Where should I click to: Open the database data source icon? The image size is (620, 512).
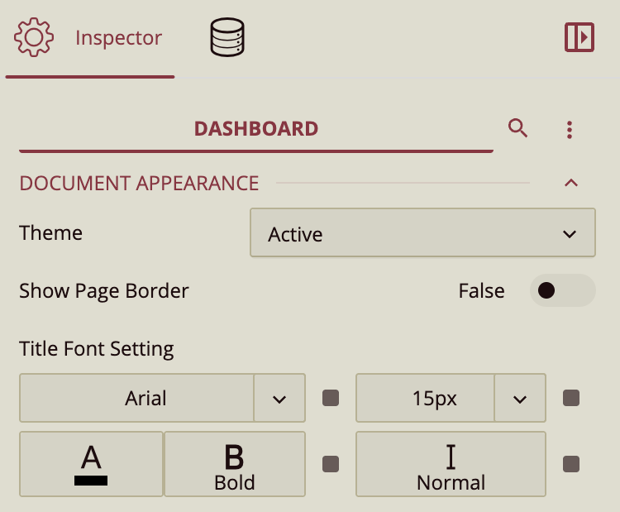click(x=227, y=38)
